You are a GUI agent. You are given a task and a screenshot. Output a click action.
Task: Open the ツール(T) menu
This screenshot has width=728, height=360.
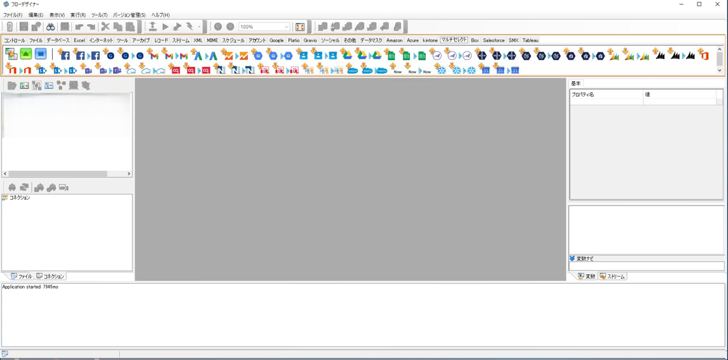(99, 15)
